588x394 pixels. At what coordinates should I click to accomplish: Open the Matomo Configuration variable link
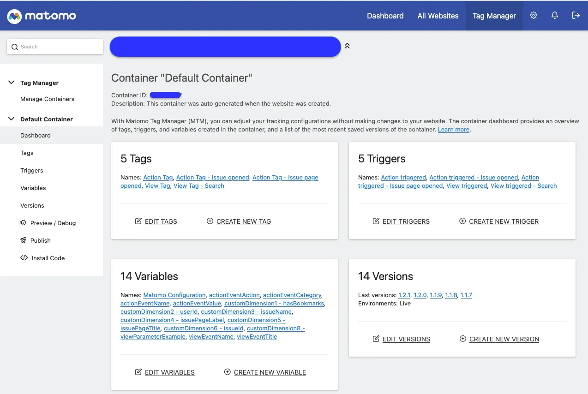[x=174, y=295]
